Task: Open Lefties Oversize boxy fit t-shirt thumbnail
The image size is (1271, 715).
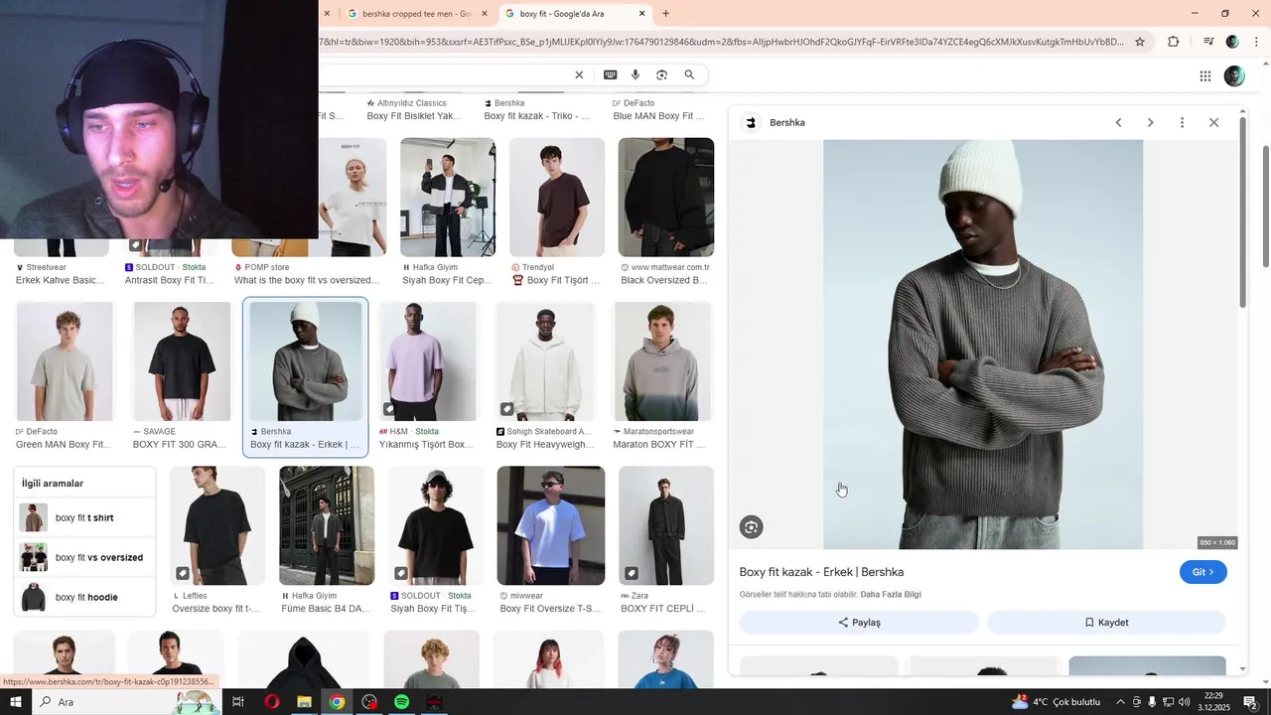Action: coord(217,525)
